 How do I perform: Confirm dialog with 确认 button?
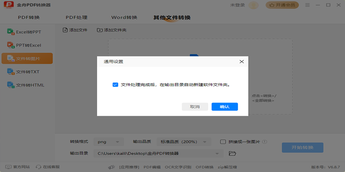click(225, 107)
